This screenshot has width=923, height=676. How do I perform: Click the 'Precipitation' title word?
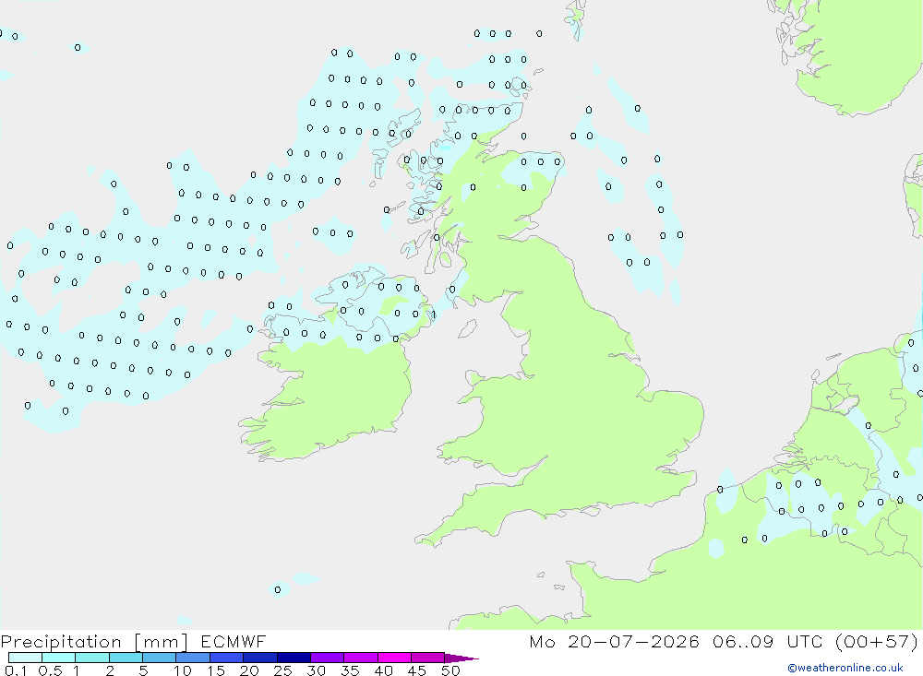[61, 642]
